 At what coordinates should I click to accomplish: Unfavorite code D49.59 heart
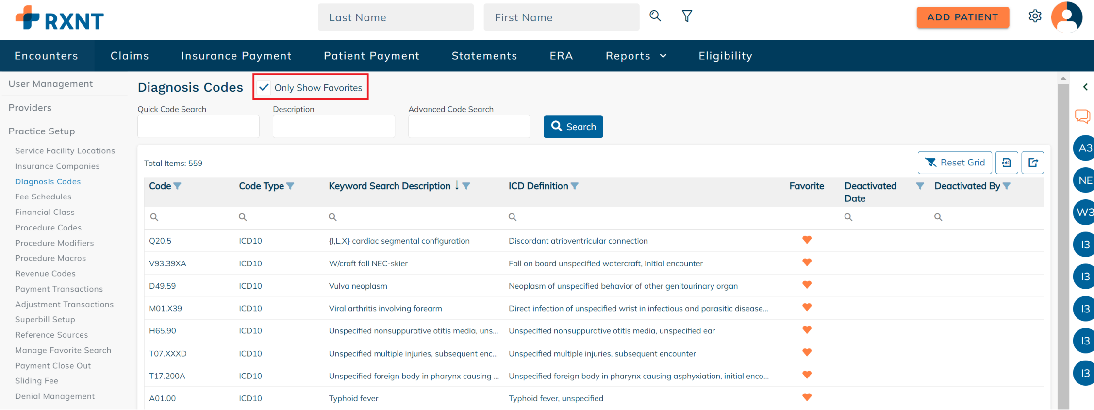pyautogui.click(x=807, y=285)
